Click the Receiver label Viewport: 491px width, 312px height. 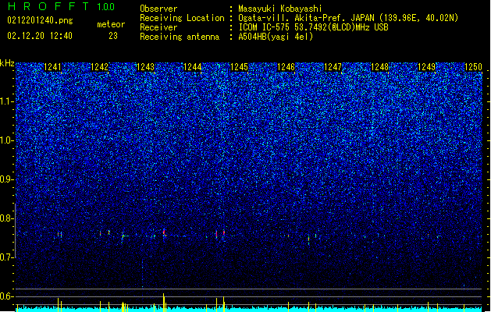coord(158,27)
